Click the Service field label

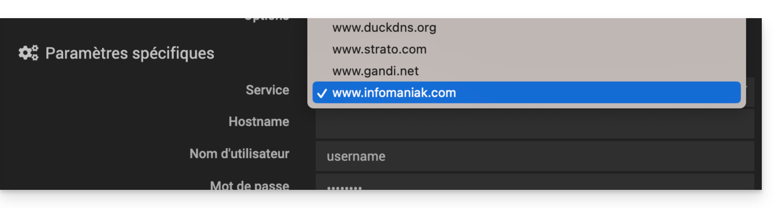coord(267,90)
